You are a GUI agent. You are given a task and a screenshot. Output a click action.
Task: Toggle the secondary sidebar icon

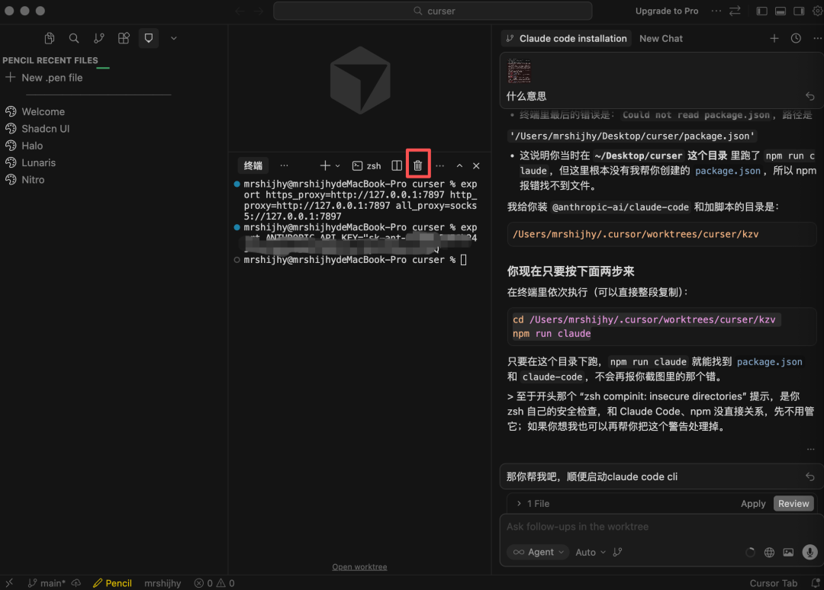(800, 11)
